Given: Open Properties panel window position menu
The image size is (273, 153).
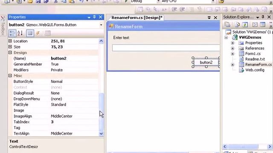Looking at the screenshot, I should click(x=89, y=17).
